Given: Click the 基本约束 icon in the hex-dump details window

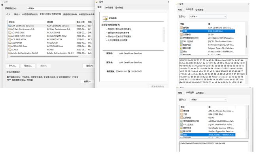Looking at the screenshot, I should pyautogui.click(x=181, y=48).
